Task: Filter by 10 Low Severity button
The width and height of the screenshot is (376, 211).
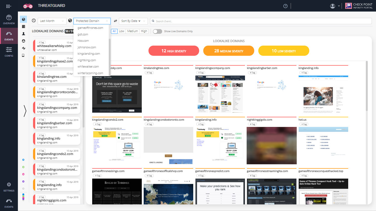Action: point(284,51)
